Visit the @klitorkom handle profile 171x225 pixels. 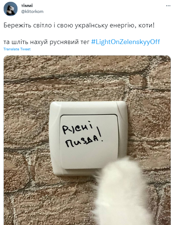coord(32,11)
